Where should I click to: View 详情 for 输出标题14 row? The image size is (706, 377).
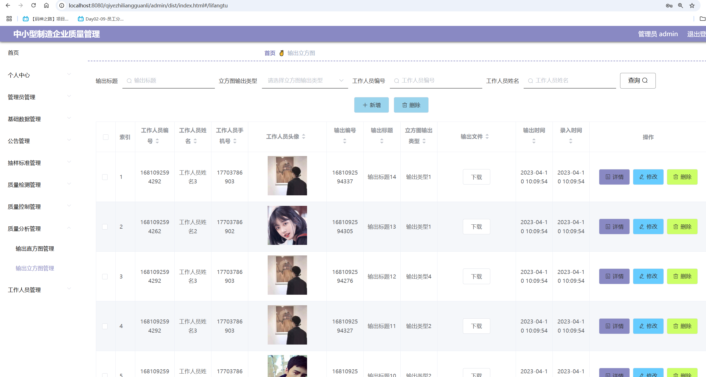[x=614, y=177]
